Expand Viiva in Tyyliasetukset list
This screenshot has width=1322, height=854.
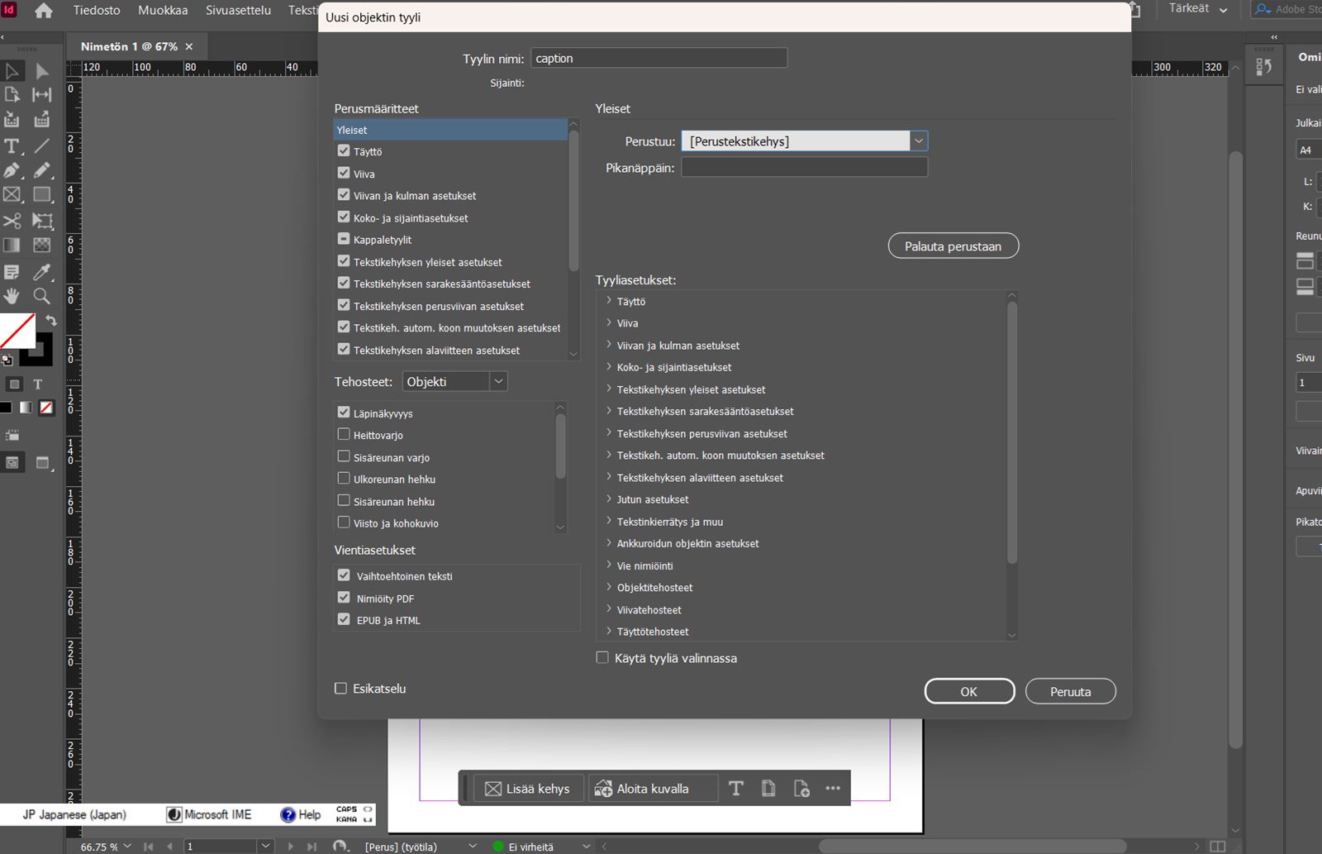pyautogui.click(x=609, y=323)
